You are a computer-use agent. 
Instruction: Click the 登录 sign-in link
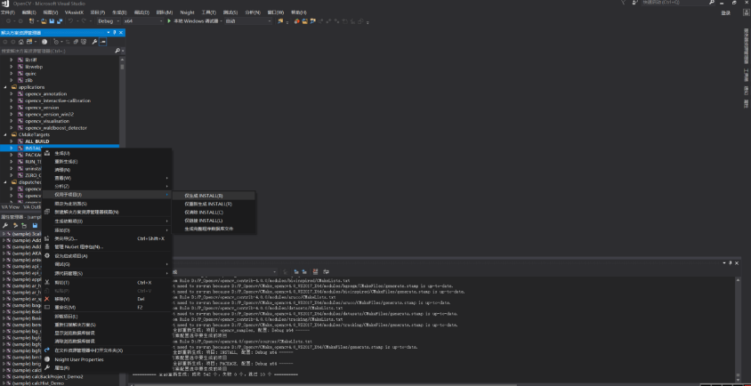(725, 13)
